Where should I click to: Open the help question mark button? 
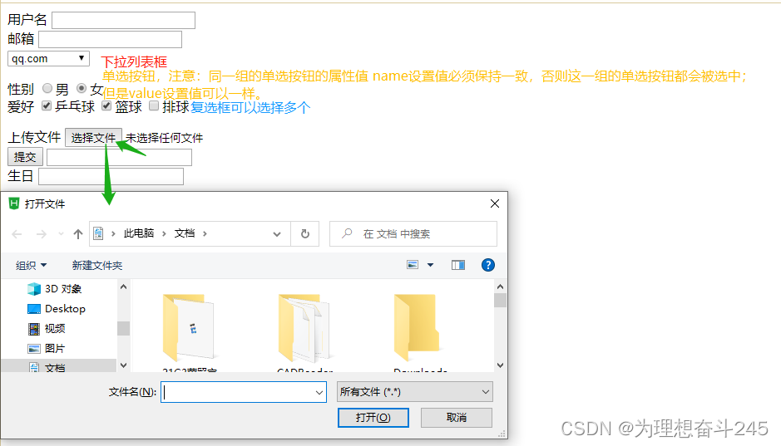pos(488,265)
